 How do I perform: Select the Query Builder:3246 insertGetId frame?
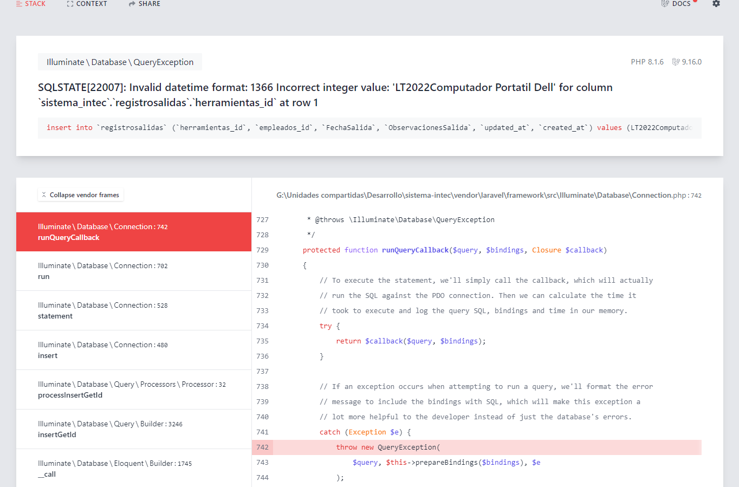tap(134, 429)
